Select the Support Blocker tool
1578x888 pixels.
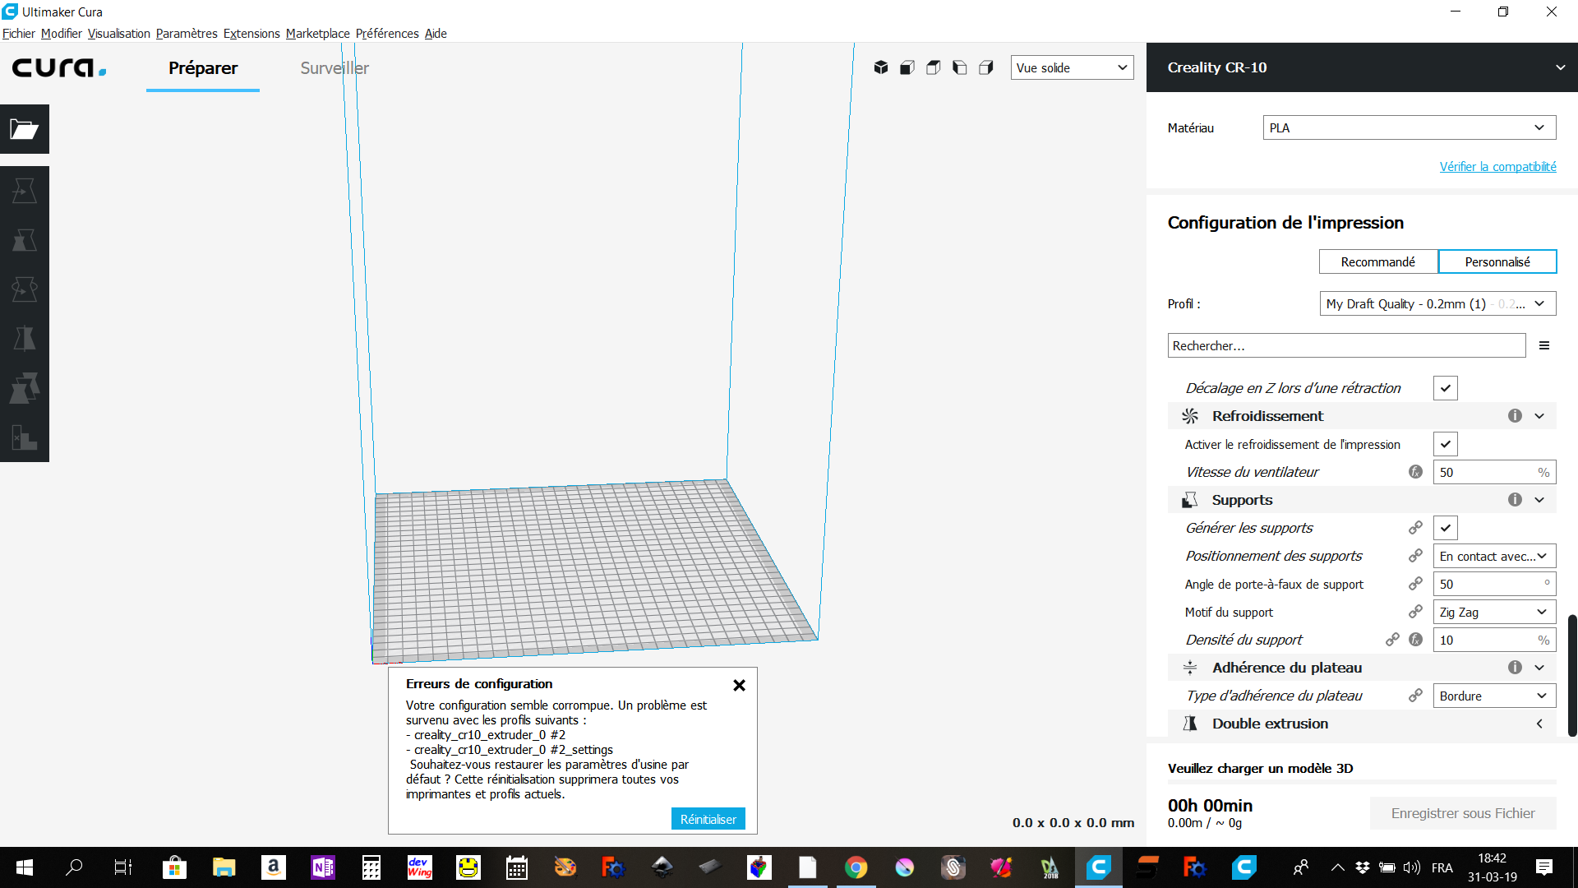(25, 437)
